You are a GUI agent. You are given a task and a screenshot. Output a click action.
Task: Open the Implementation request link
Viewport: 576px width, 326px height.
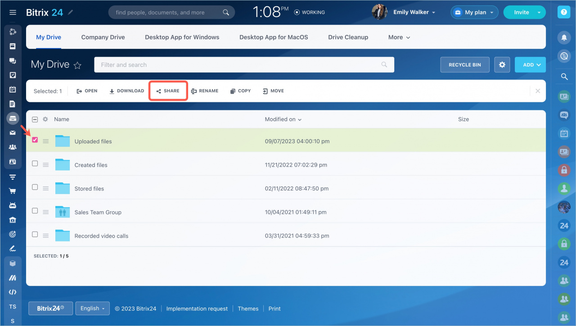(197, 308)
